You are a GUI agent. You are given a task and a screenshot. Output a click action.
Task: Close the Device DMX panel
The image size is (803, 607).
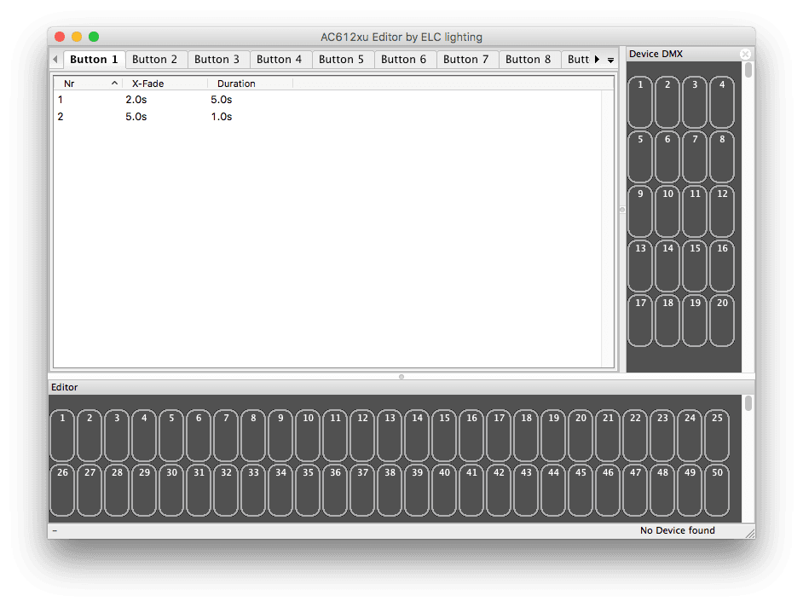point(745,54)
